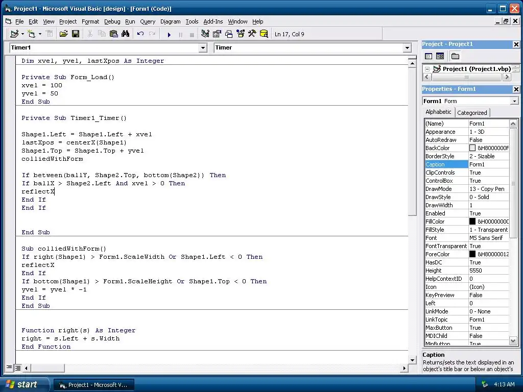The height and width of the screenshot is (392, 523).
Task: Click the Undo arrow icon
Action: (x=140, y=34)
